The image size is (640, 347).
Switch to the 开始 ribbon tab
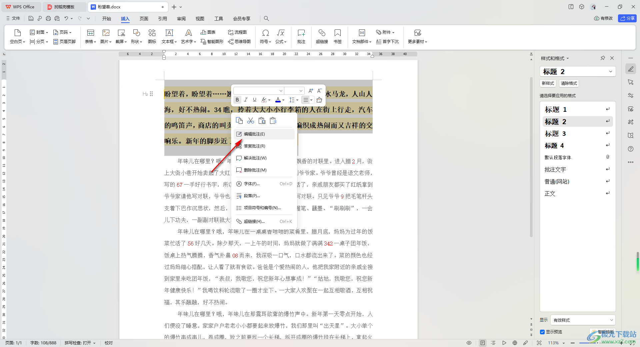(107, 19)
